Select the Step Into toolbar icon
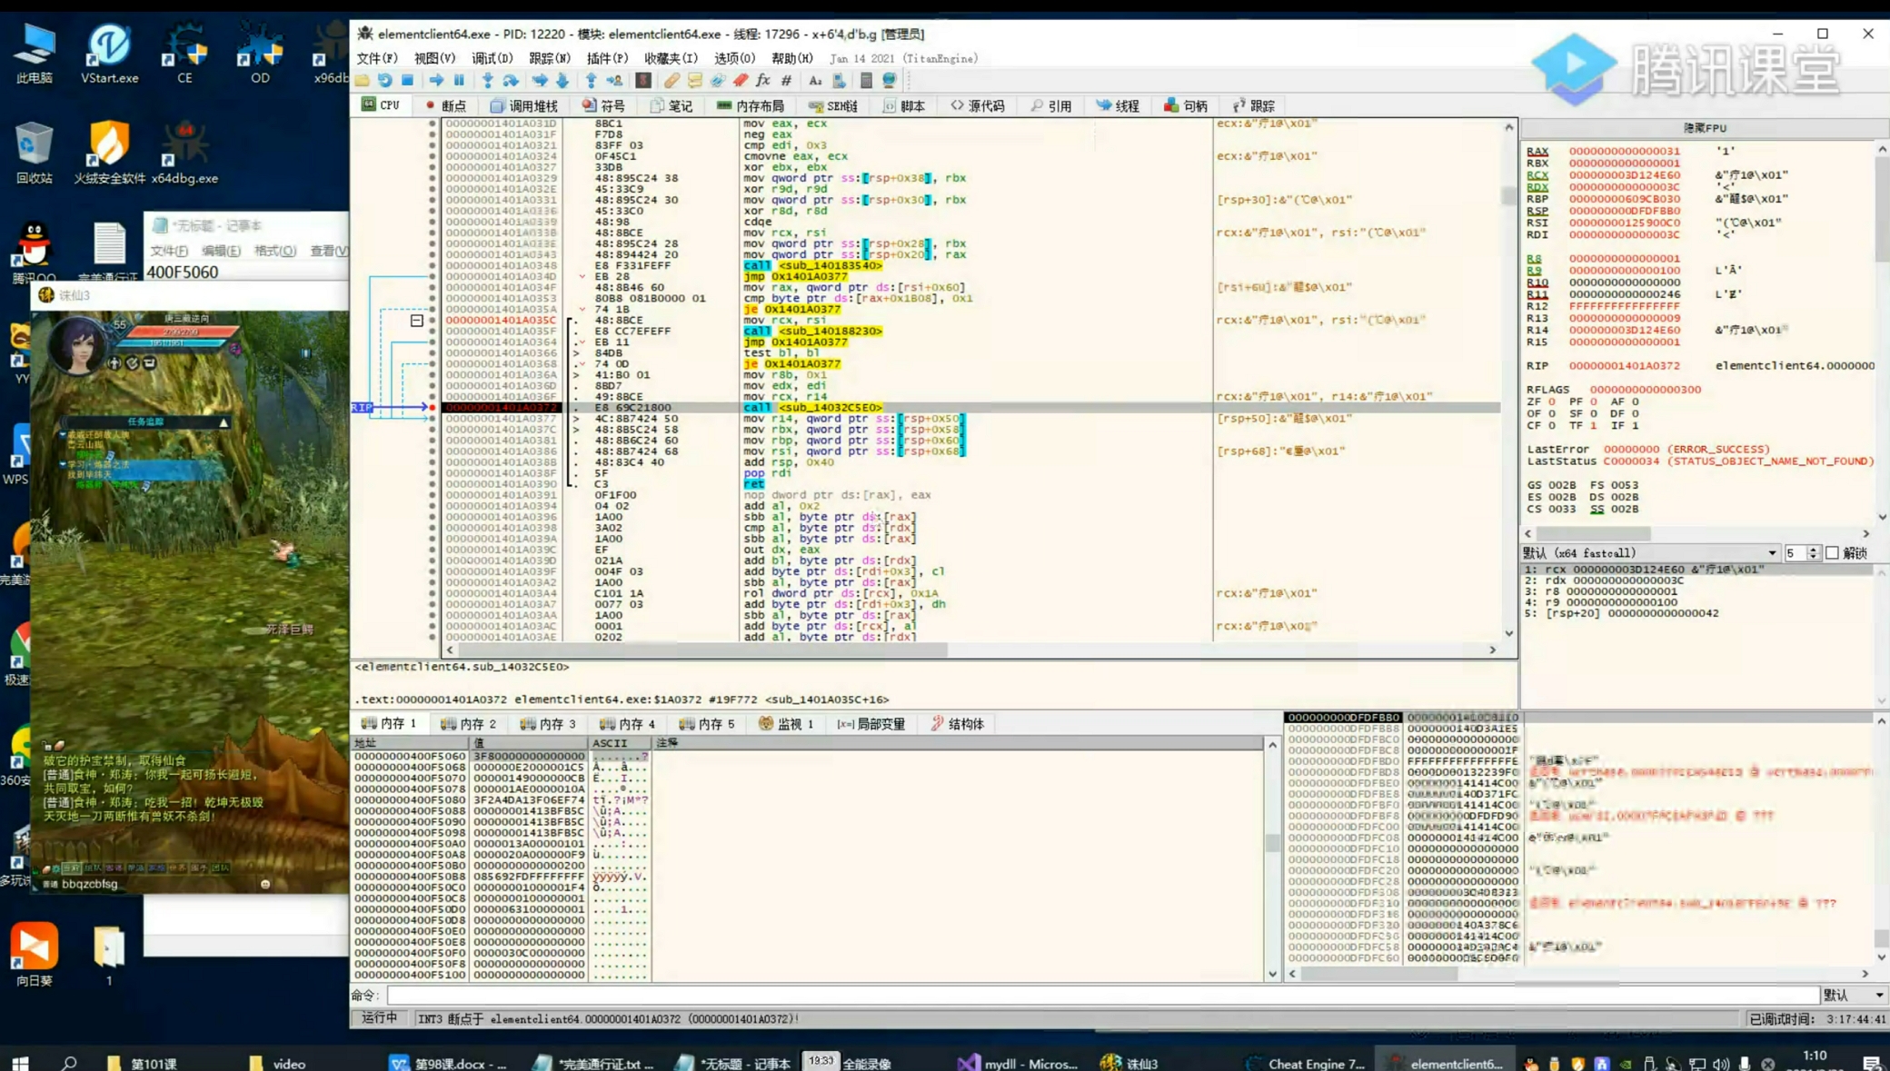This screenshot has height=1071, width=1890. coord(488,81)
